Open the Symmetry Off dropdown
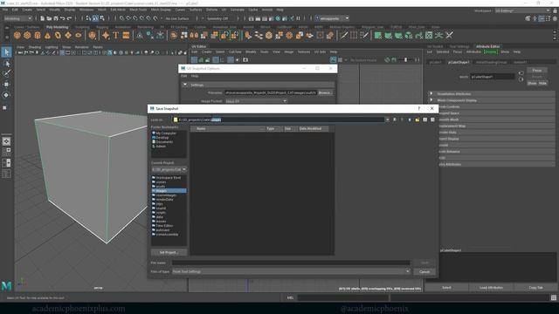The height and width of the screenshot is (314, 559). click(217, 18)
